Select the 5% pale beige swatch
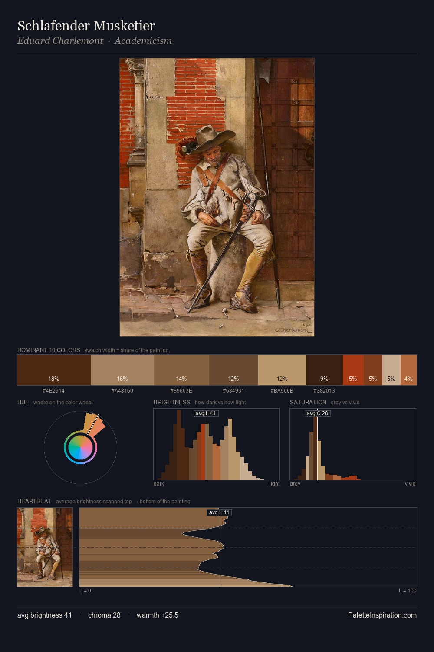Screen dimensions: 434x652 point(391,370)
